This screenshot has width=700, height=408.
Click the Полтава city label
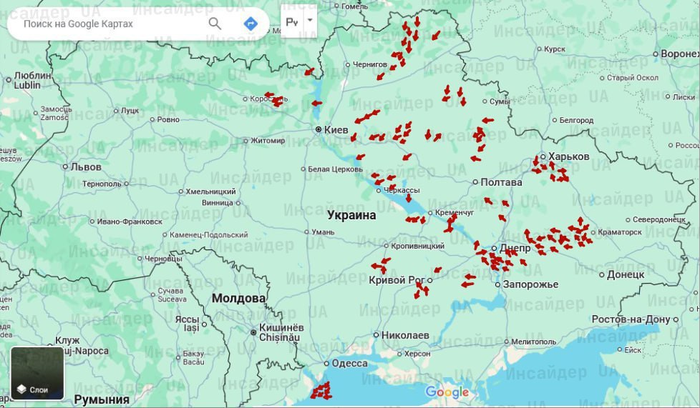coord(501,182)
